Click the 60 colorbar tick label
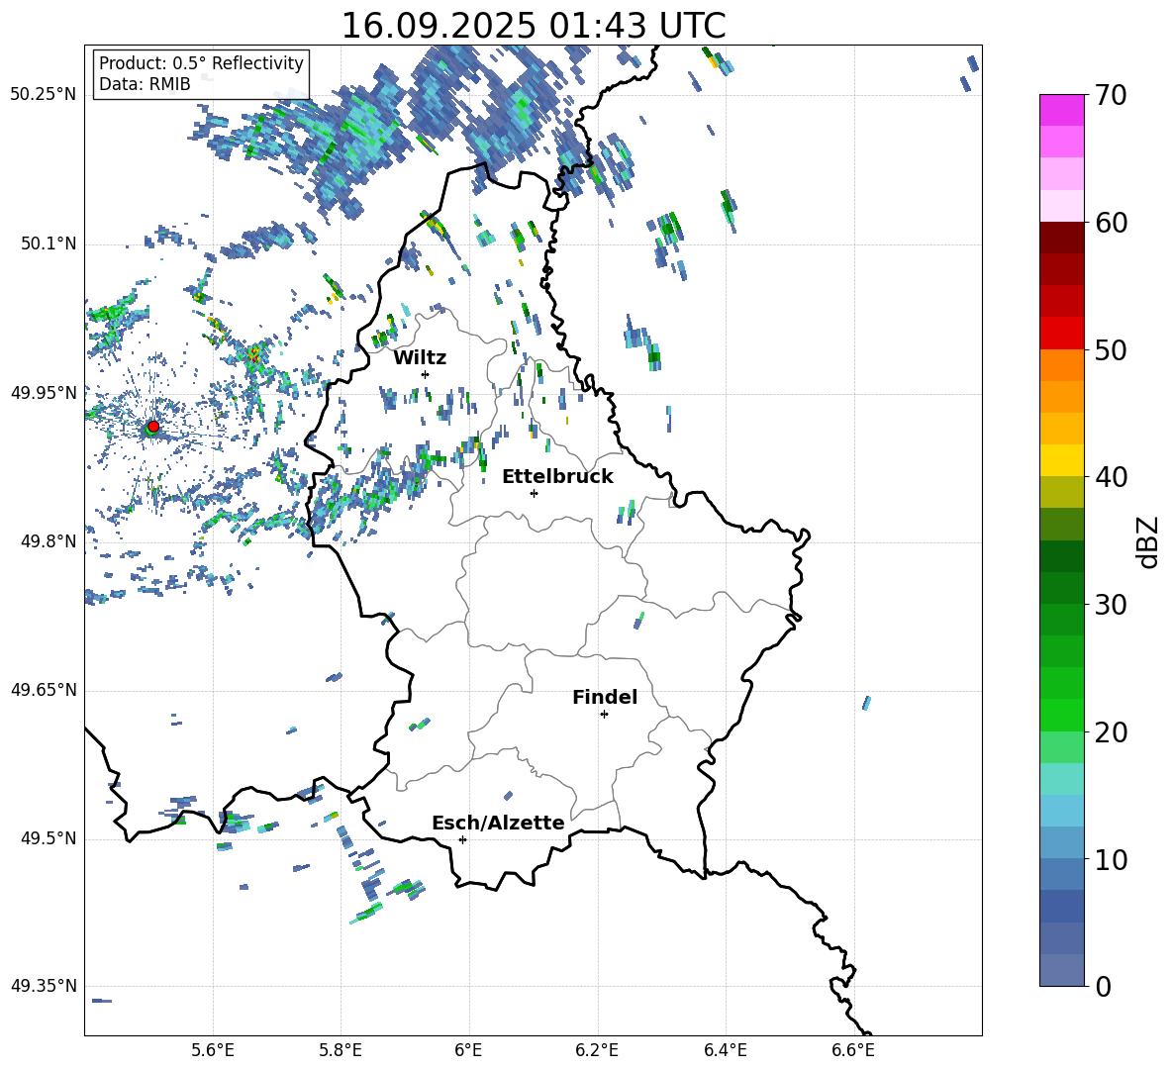The width and height of the screenshot is (1172, 1070). 1110,223
